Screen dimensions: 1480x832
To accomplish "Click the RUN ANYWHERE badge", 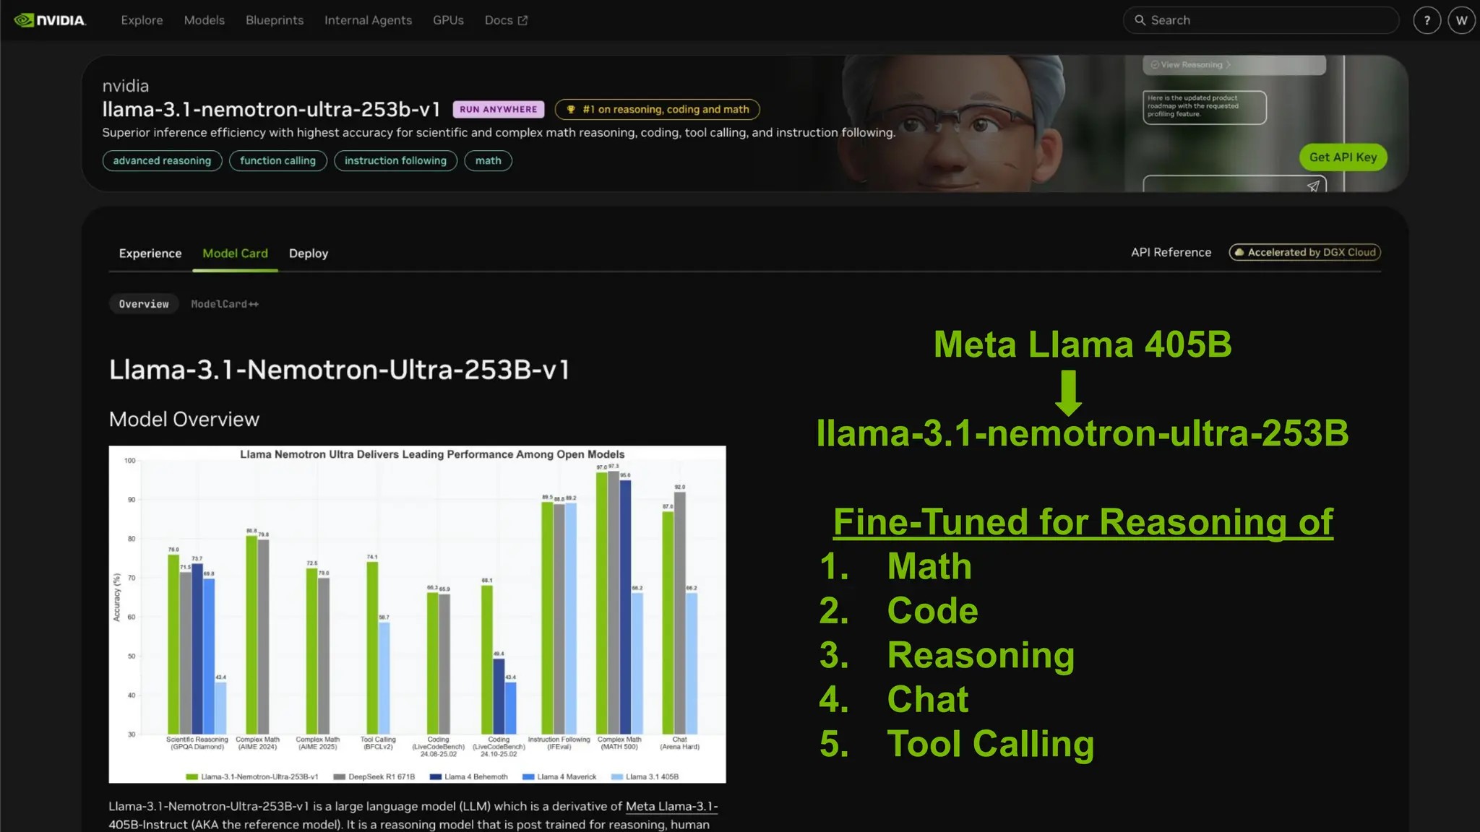I will click(499, 109).
